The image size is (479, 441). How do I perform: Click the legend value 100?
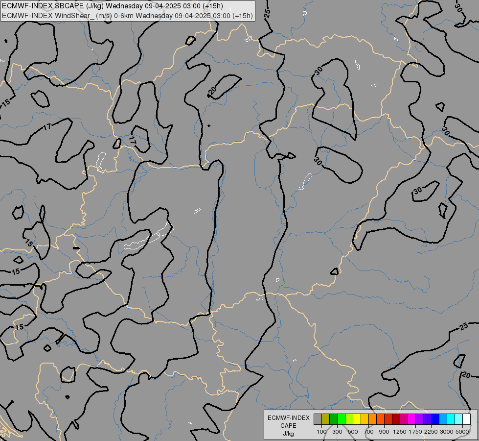click(x=321, y=432)
